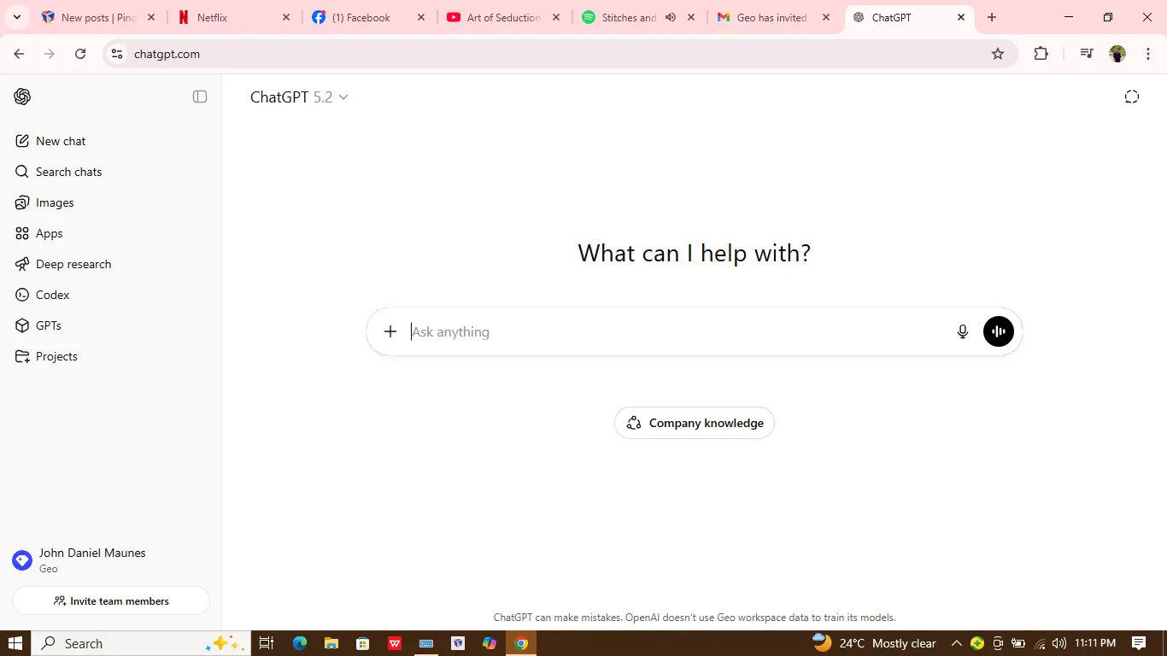Open the John Daniel Maunes account menu

coord(111,560)
